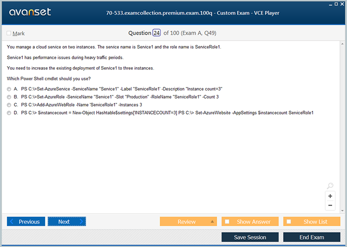Screen dimensions: 347x247
Task: Select answer A, Set-AzureService
Action: [9, 88]
